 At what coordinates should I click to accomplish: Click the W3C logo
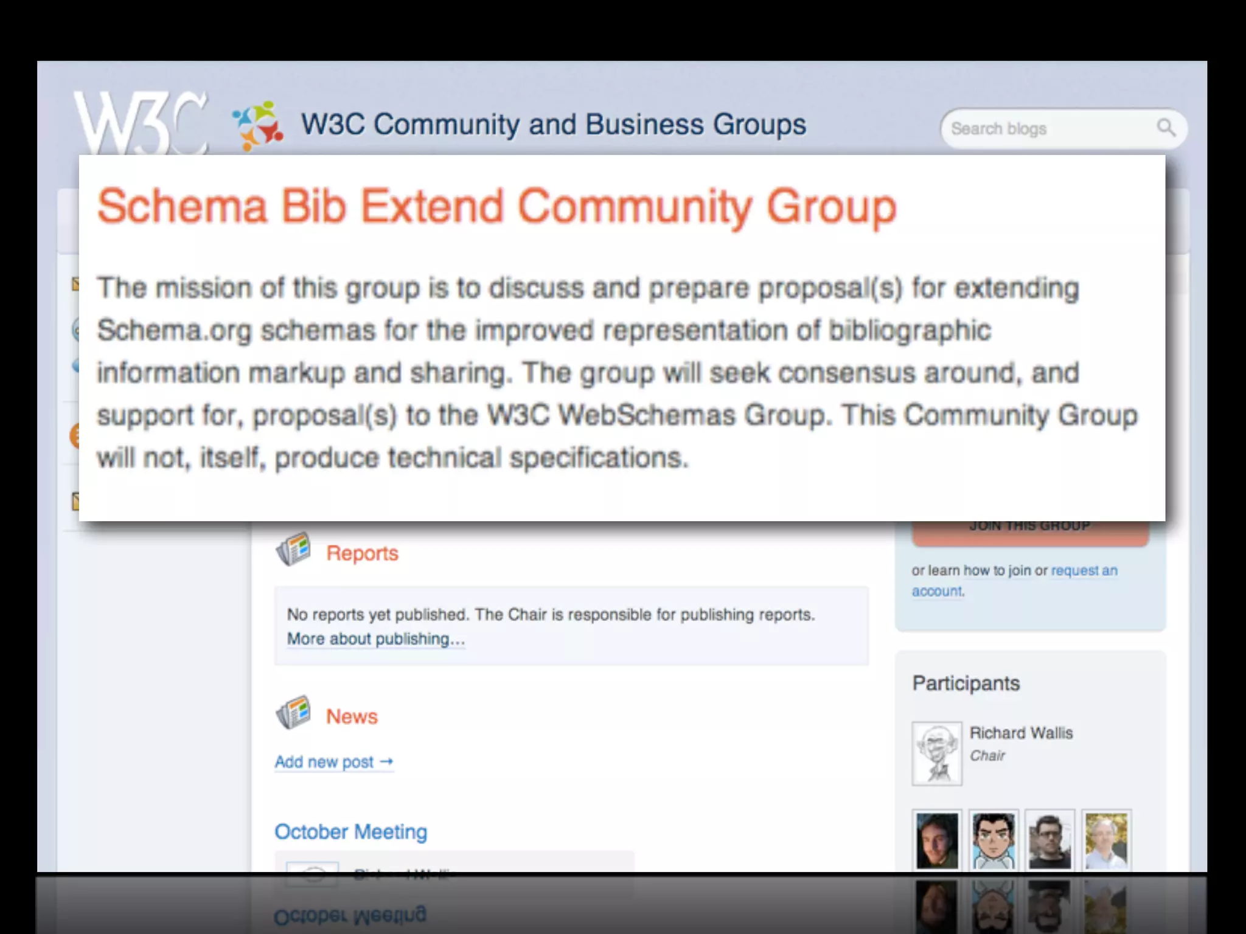point(141,122)
